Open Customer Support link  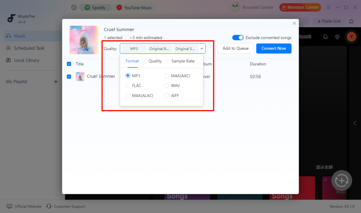(x=66, y=206)
